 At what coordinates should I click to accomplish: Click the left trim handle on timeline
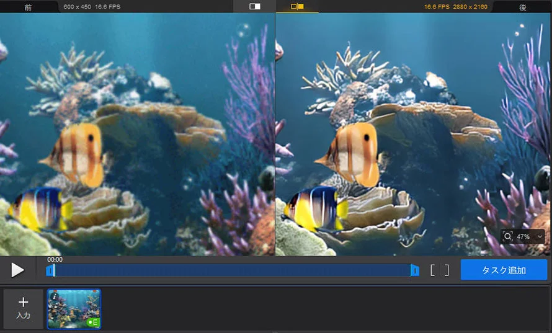tap(50, 271)
